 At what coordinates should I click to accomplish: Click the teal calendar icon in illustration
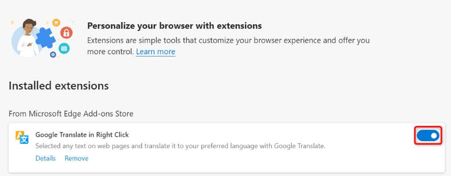64,48
